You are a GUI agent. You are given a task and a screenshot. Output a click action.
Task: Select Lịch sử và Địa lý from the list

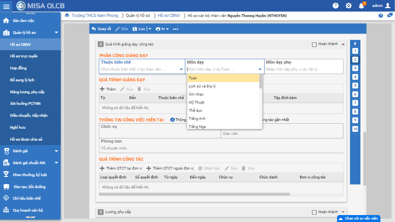pyautogui.click(x=202, y=86)
